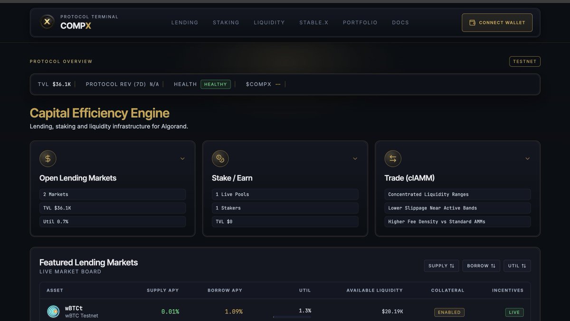Click the Asset column header
The height and width of the screenshot is (321, 570).
point(55,290)
